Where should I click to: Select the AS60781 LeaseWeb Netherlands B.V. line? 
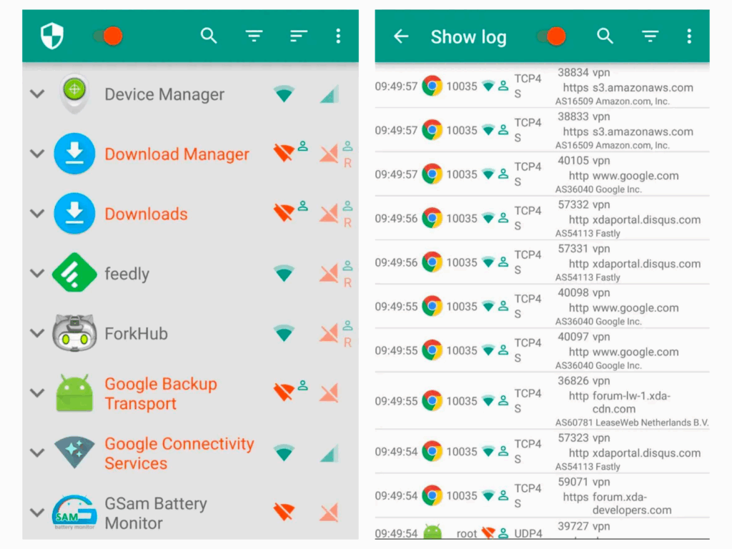point(632,422)
